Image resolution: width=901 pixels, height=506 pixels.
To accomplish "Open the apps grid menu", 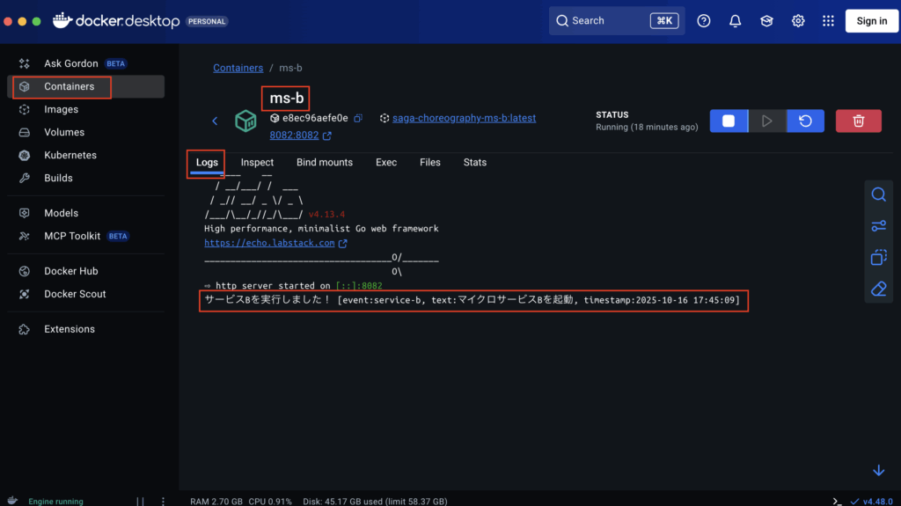I will (x=828, y=21).
